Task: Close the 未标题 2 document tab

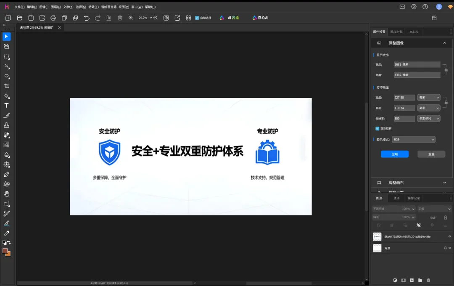Action: (x=59, y=27)
